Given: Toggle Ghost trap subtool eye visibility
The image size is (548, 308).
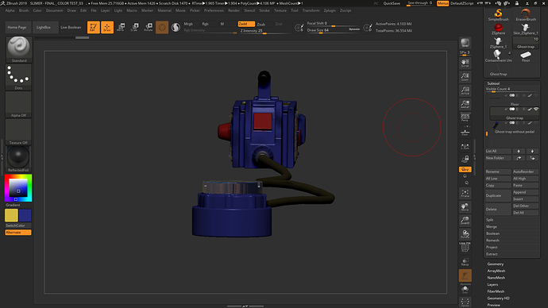Looking at the screenshot, I should pyautogui.click(x=536, y=109).
